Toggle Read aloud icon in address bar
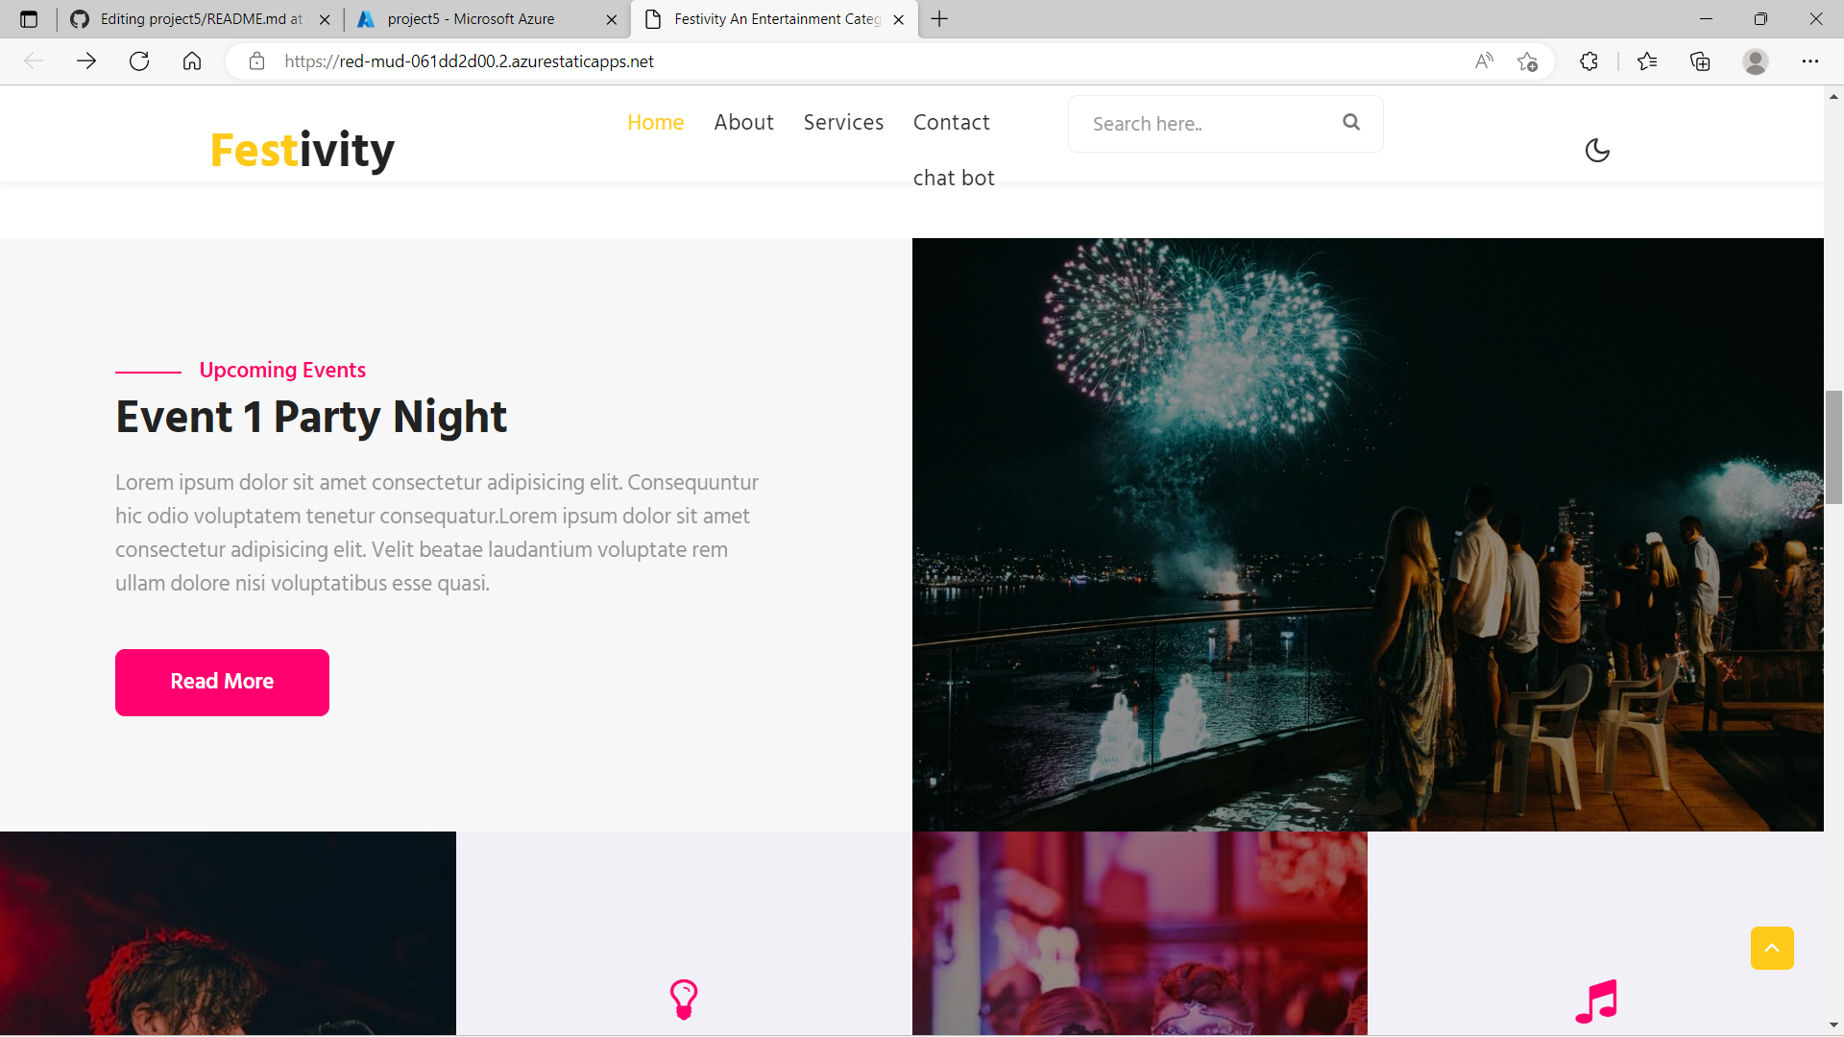1844x1037 pixels. pos(1484,61)
